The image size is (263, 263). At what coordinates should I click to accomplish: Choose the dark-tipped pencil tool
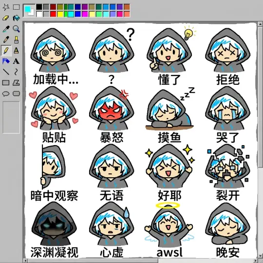coord(6,39)
